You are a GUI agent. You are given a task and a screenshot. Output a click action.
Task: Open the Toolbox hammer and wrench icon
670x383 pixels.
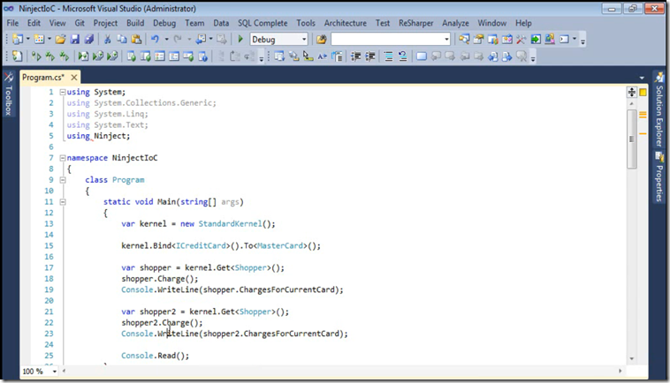(x=521, y=39)
